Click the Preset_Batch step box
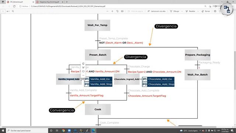 click(98, 55)
